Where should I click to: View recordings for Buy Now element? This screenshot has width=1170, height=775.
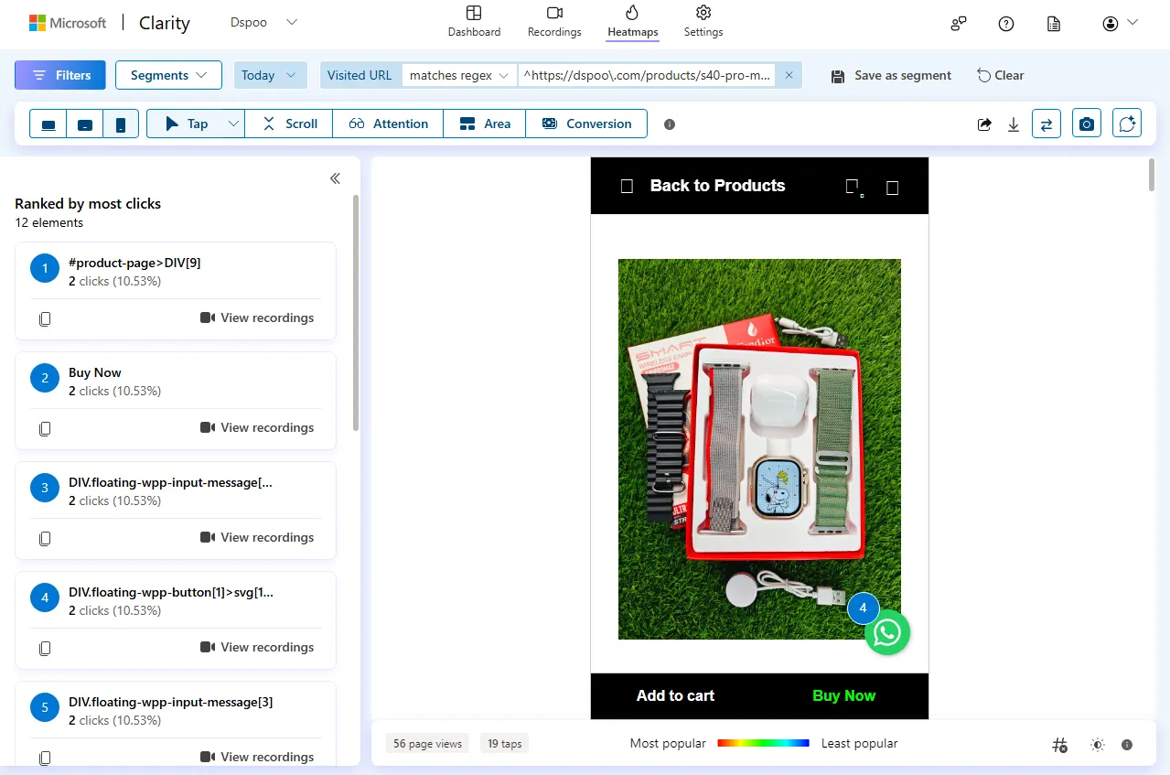[257, 427]
